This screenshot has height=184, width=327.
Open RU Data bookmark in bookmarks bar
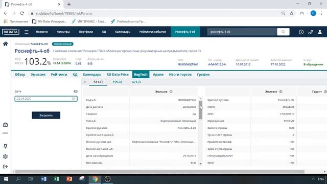[x=50, y=21]
